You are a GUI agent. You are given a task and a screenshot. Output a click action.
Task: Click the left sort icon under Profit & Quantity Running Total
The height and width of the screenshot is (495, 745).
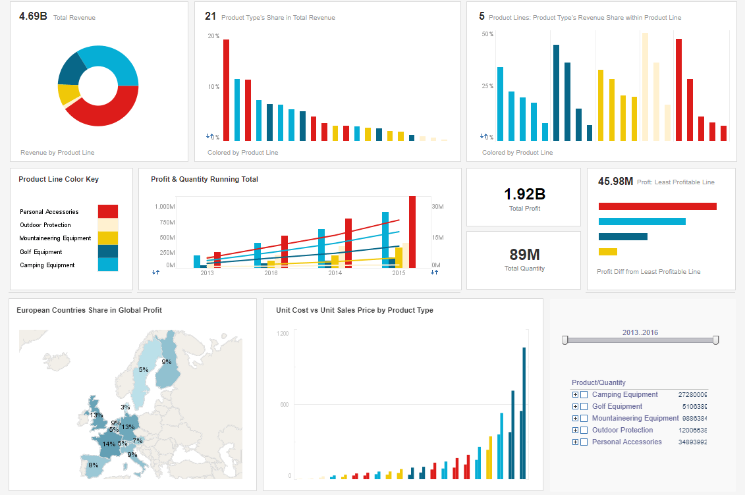pos(156,271)
